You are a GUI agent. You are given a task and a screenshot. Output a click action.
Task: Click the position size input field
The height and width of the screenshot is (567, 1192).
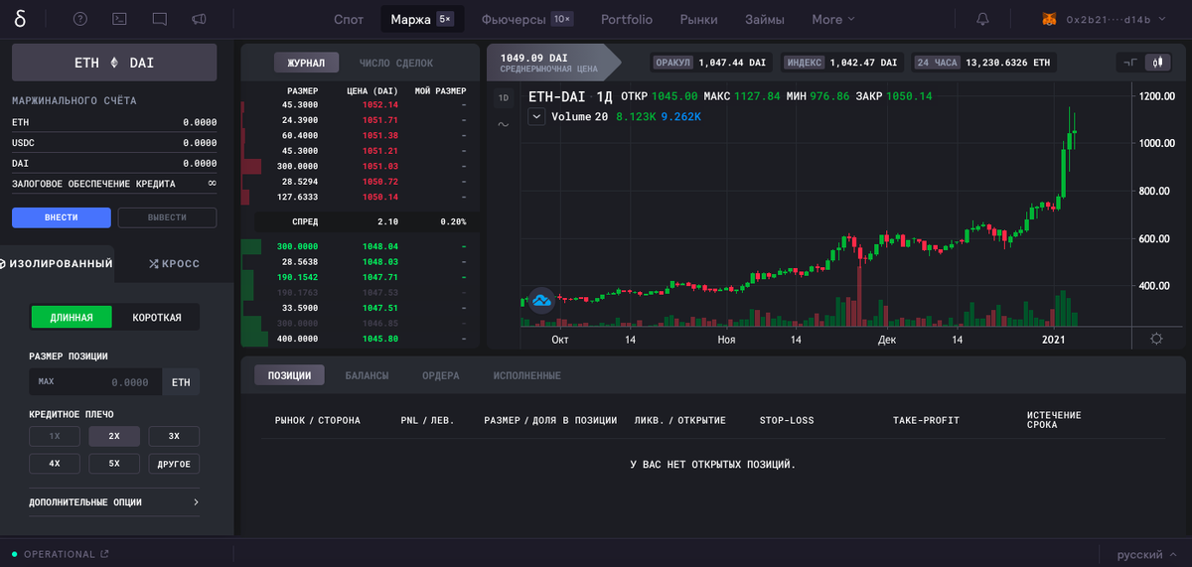(96, 381)
